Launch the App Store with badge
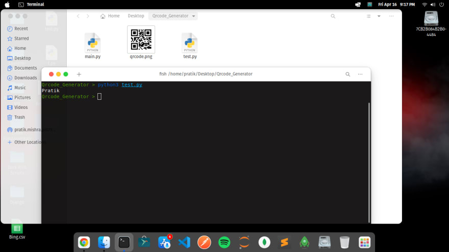Image resolution: width=449 pixels, height=252 pixels. tap(164, 242)
